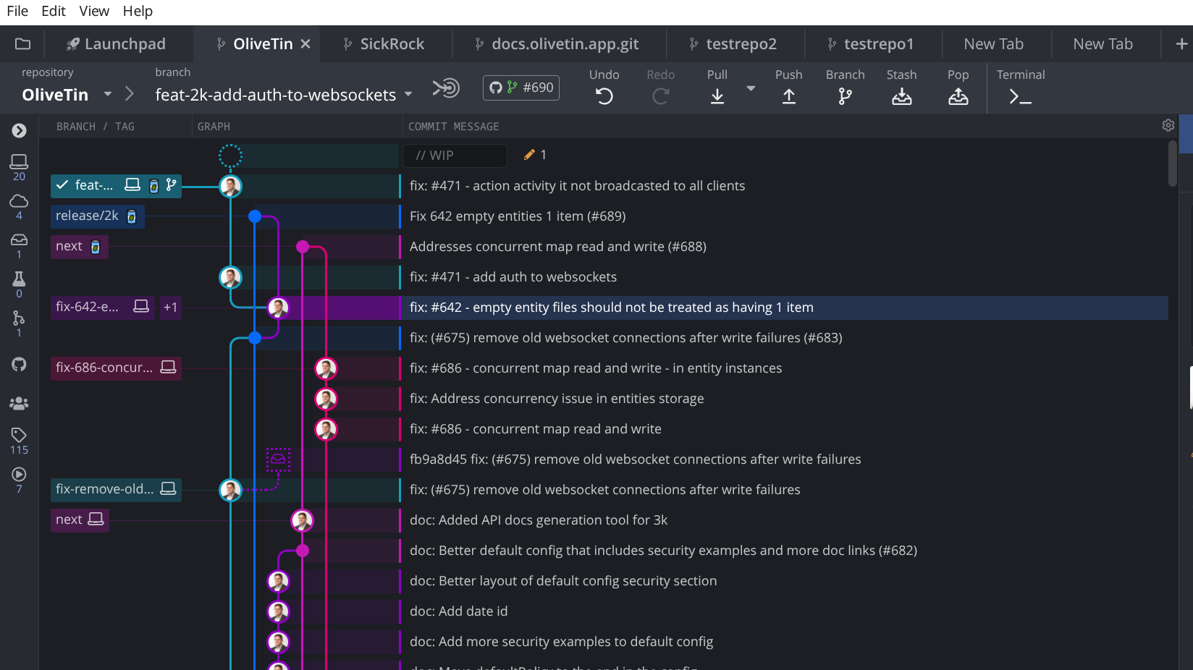Open the Teams icon in the left sidebar
This screenshot has height=670, width=1193.
[x=19, y=403]
